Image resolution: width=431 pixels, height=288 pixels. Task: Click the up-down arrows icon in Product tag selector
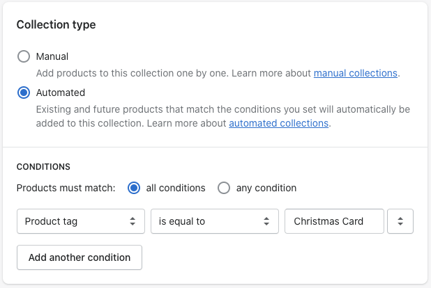(133, 221)
